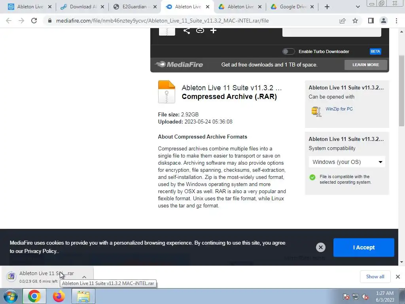Click the network tray icon
Screen dimensions: 405x304
pos(356,296)
